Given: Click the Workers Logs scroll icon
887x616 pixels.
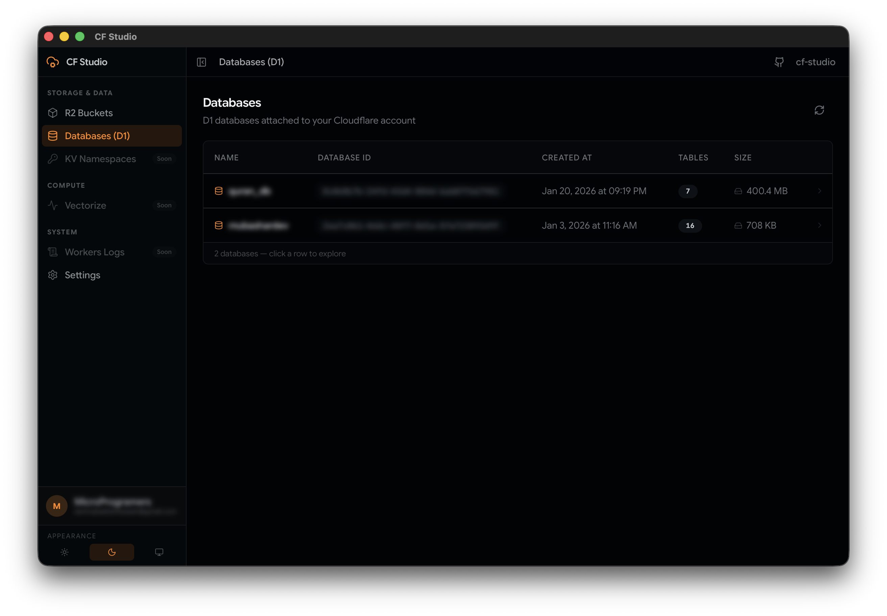Looking at the screenshot, I should click(x=53, y=252).
